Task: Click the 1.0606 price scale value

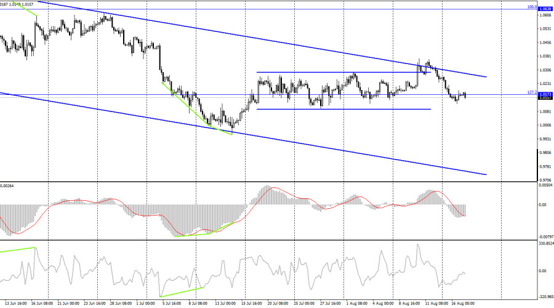Action: point(546,15)
